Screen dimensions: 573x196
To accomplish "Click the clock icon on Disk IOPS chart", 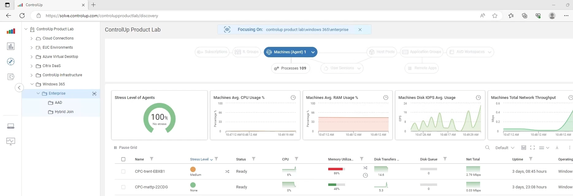I will click(478, 98).
